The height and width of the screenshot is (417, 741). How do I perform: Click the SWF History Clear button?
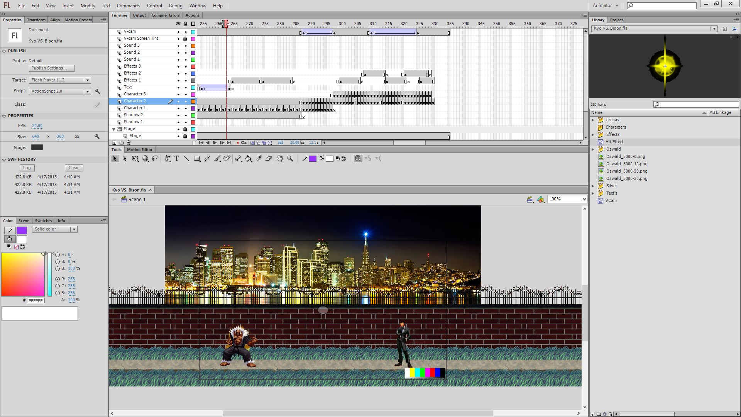coord(74,168)
